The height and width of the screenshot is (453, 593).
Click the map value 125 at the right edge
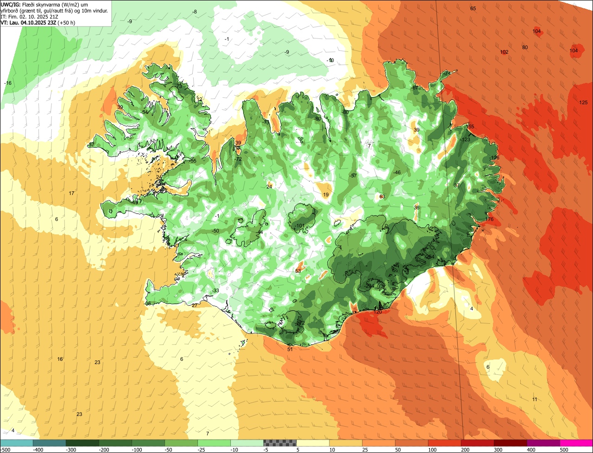click(583, 102)
